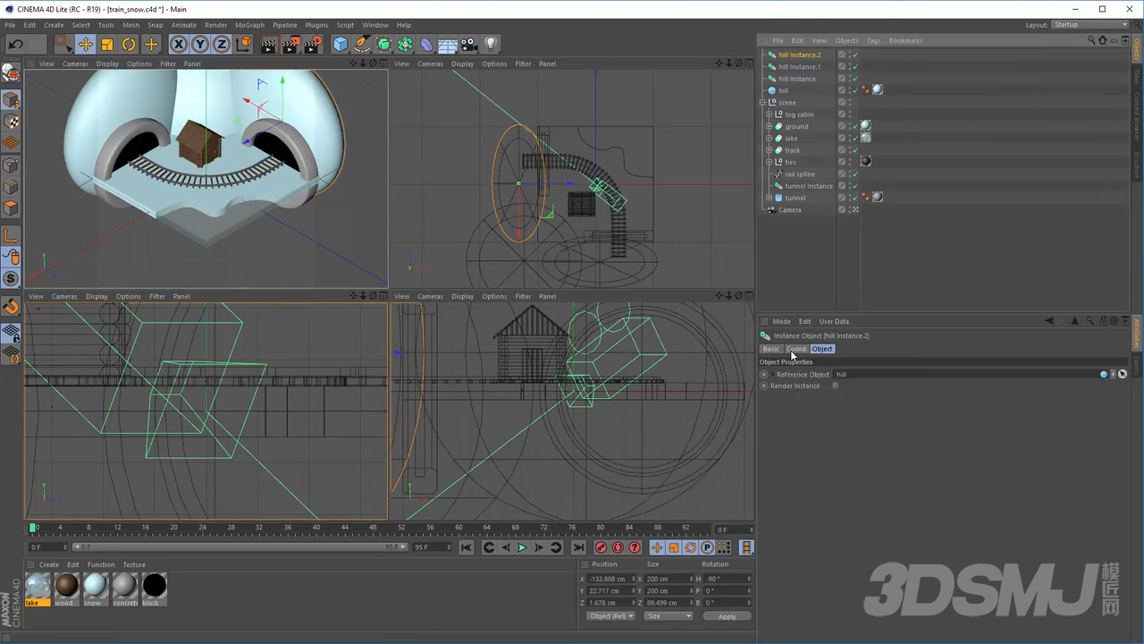Expand the log cabin group
The width and height of the screenshot is (1144, 644).
click(769, 114)
